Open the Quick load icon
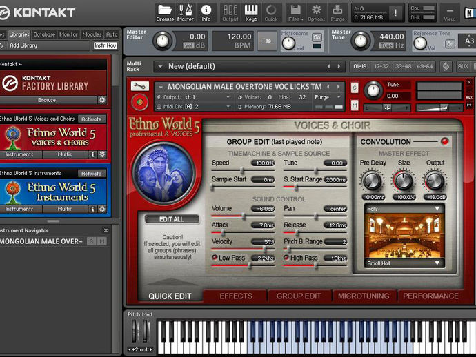This screenshot has width=476, height=357. [271, 12]
